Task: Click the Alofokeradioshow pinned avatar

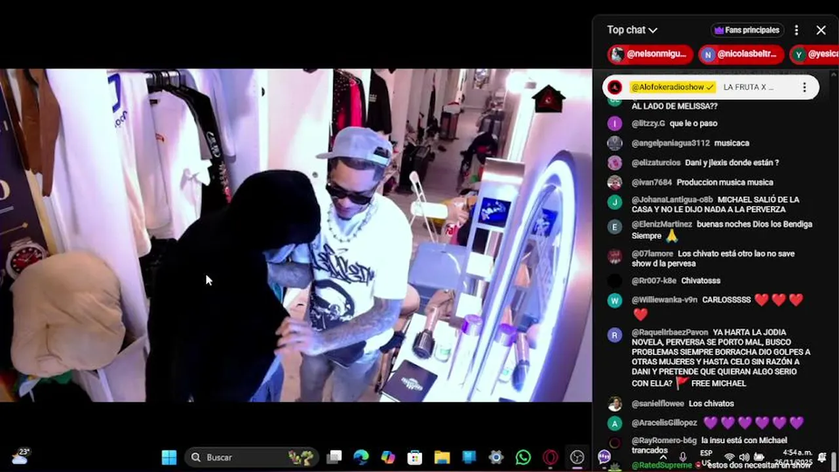Action: click(x=615, y=87)
